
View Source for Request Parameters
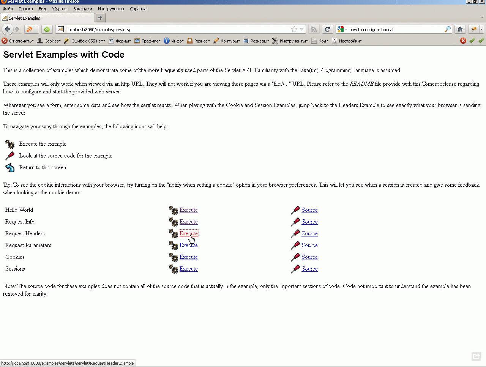309,245
